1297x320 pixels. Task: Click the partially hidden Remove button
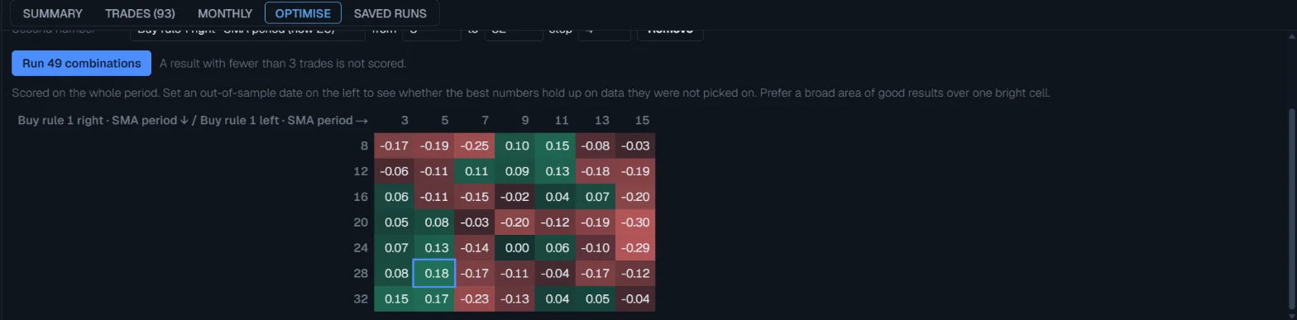coord(670,33)
